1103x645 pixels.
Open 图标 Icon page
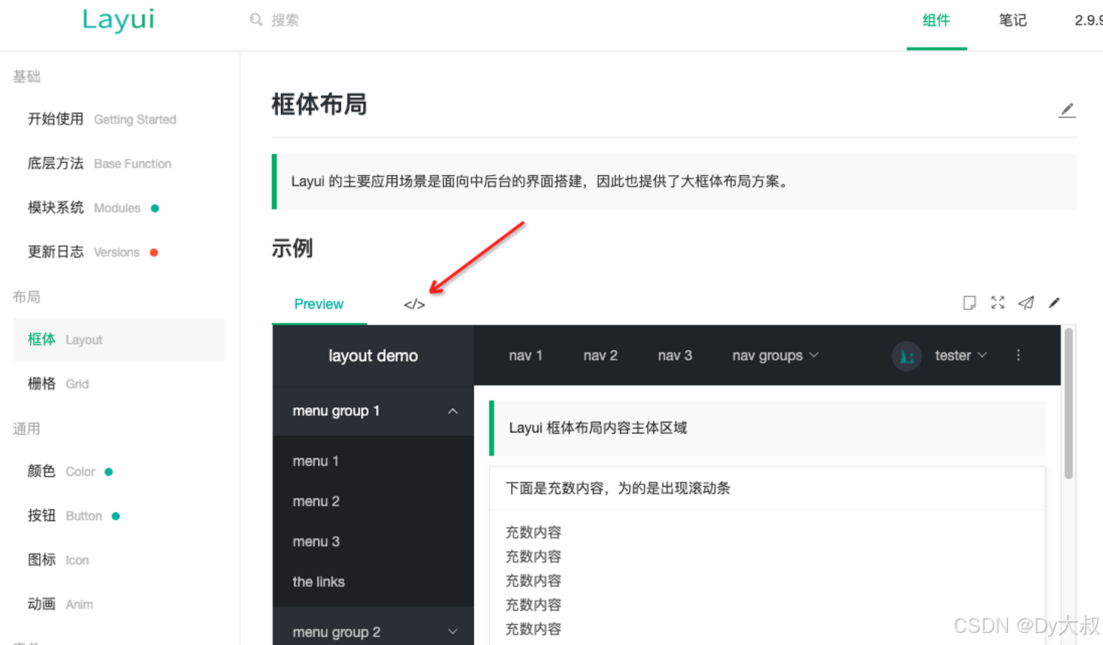[58, 560]
